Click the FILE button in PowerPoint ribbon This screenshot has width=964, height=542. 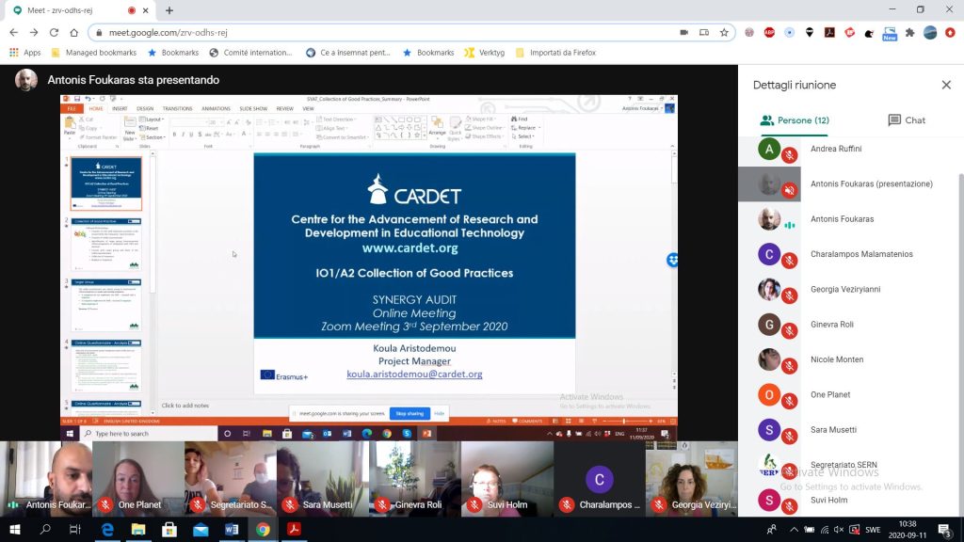(72, 109)
